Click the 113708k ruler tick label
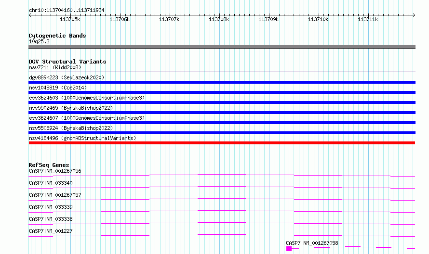This screenshot has height=254, width=429. click(x=219, y=19)
